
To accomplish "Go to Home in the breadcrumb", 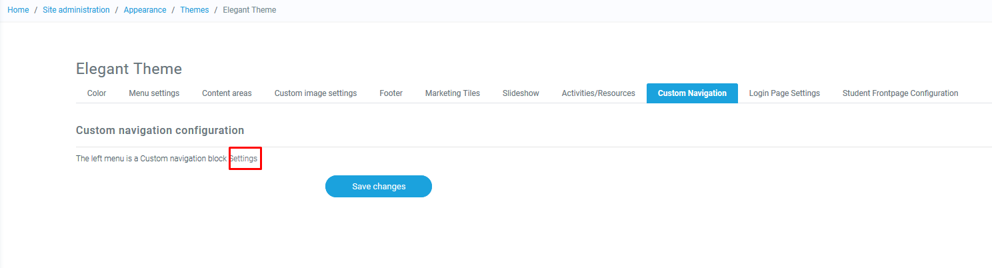I will coord(18,10).
